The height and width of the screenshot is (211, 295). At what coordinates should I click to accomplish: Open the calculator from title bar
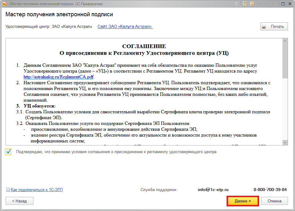coord(245,4)
